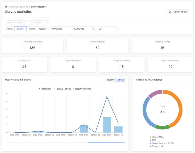Open Reviews Generator breadcrumb link
The image size is (195, 153).
[19, 7]
